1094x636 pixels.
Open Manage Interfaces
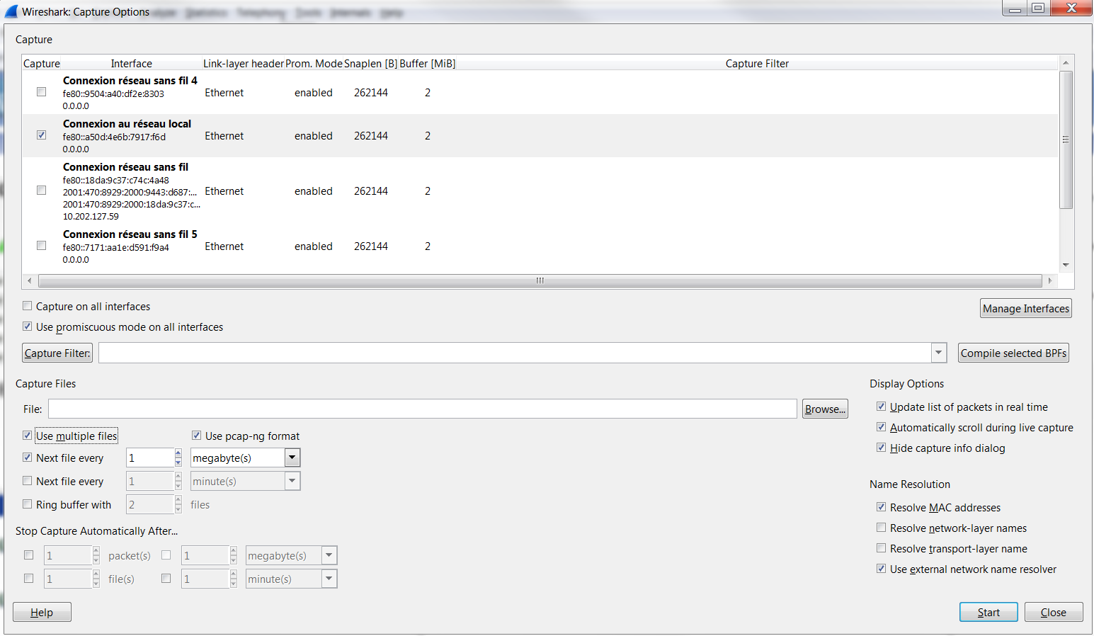1026,308
